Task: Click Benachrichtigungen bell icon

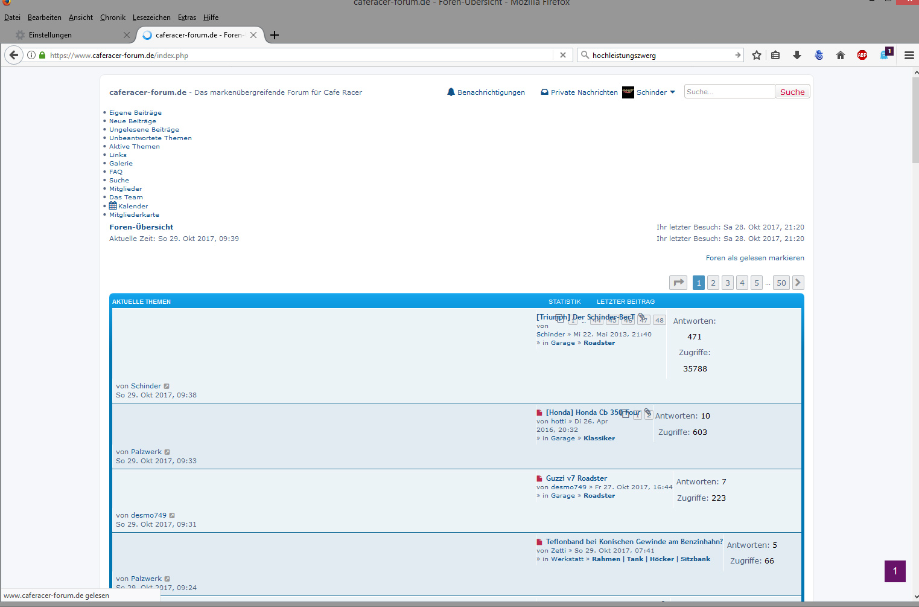Action: [x=451, y=92]
